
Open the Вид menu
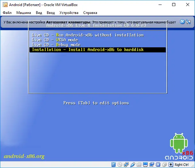click(39, 13)
